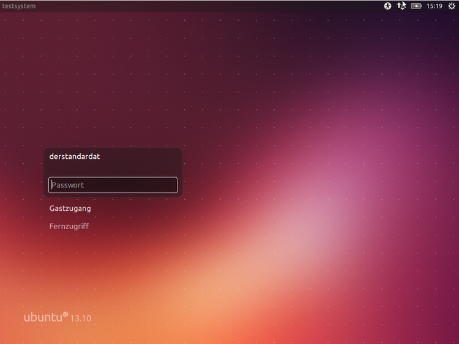Select the derstandardat user entry
This screenshot has width=459, height=344.
pyautogui.click(x=75, y=156)
